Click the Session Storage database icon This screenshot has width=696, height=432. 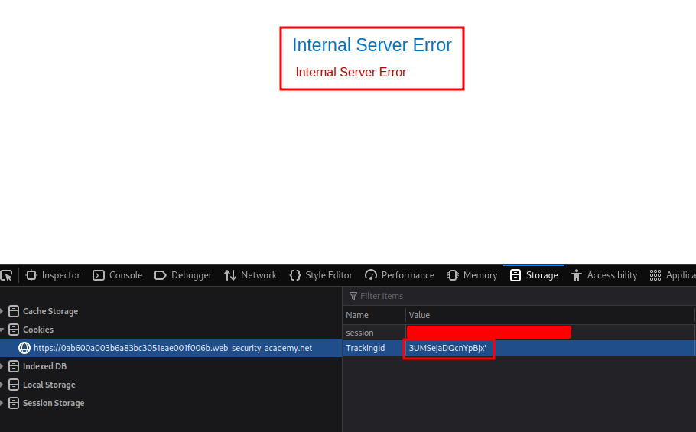(x=14, y=403)
